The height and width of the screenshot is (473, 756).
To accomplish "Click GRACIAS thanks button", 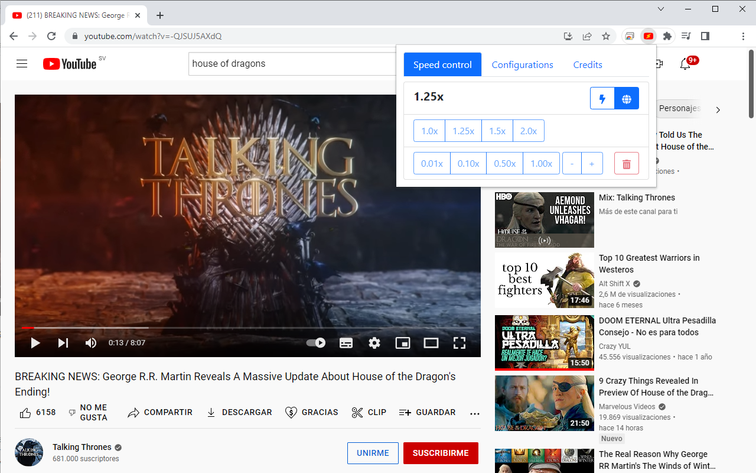I will click(x=311, y=413).
